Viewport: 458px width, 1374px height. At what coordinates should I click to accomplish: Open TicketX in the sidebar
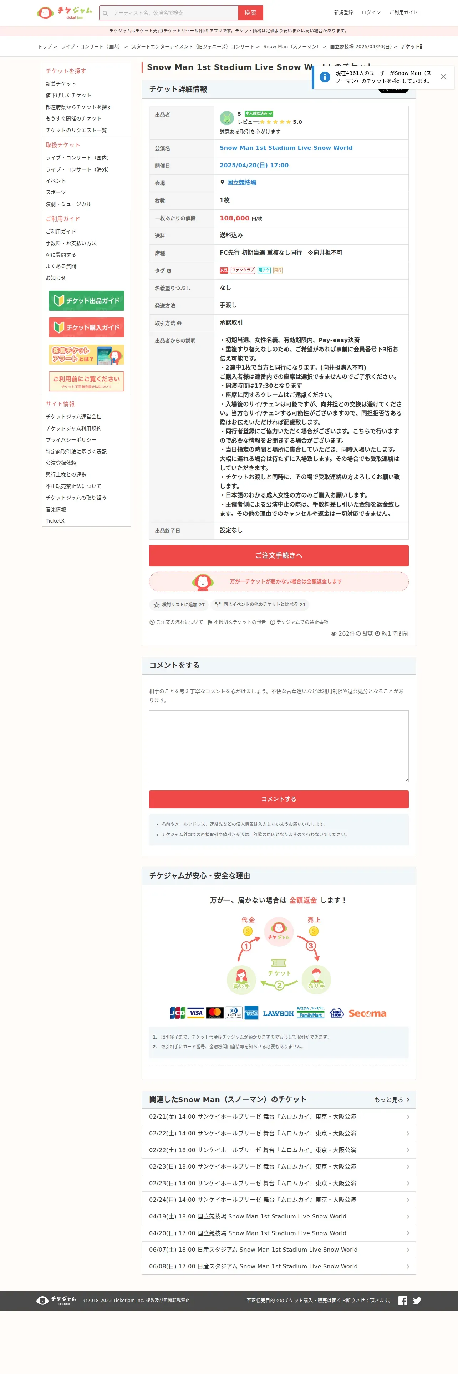click(x=55, y=521)
